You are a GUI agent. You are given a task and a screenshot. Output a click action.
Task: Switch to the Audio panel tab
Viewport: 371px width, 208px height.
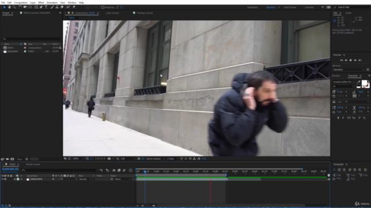pos(348,13)
